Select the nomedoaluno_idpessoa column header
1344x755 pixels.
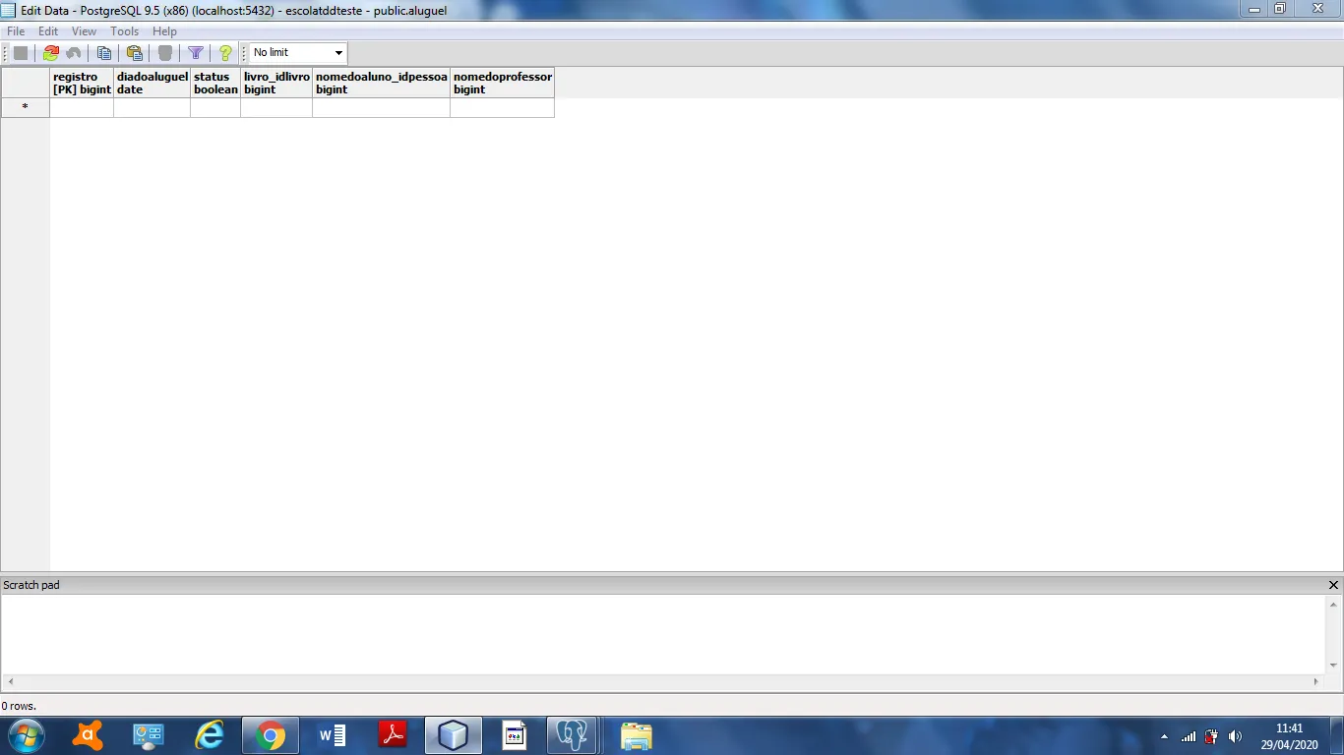click(382, 83)
